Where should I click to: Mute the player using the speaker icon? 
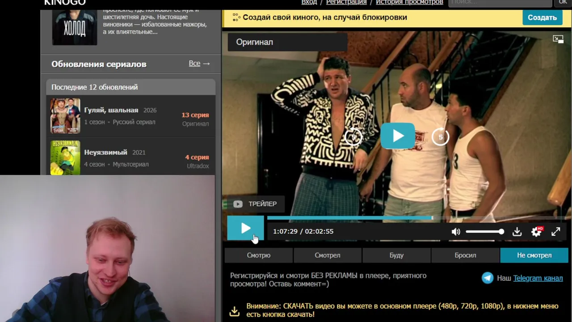[x=456, y=232]
